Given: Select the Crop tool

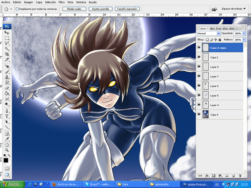Looking at the screenshot, I should 7,54.
